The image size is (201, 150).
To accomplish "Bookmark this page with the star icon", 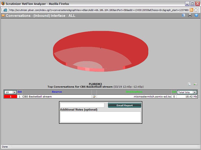I will coord(196,10).
